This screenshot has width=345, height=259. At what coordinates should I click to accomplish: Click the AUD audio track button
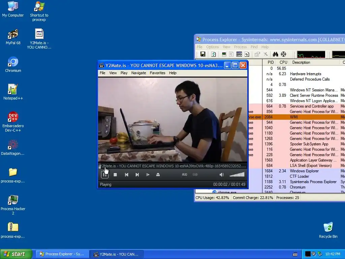pos(185,175)
